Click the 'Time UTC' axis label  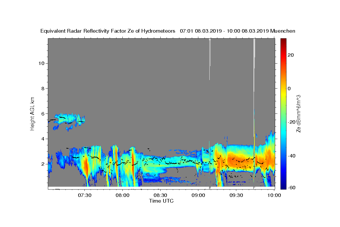tap(161, 201)
